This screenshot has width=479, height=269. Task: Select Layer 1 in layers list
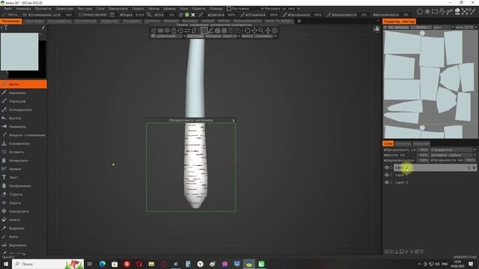click(x=401, y=175)
